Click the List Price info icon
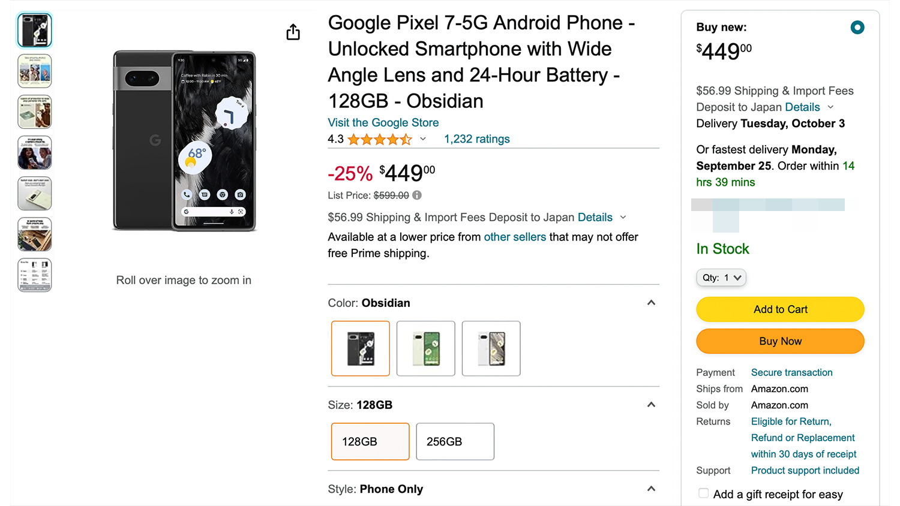The height and width of the screenshot is (506, 900). tap(417, 195)
